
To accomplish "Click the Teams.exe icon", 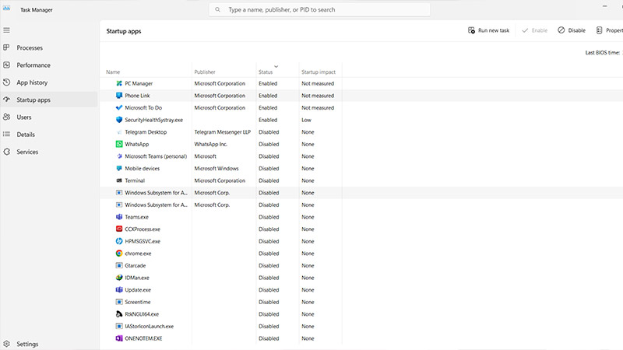I will (x=119, y=217).
